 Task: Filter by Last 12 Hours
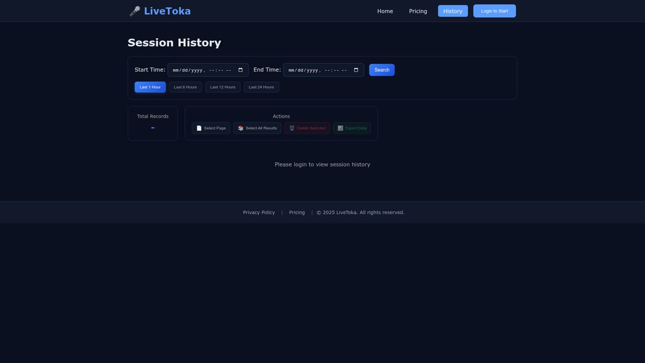[223, 87]
